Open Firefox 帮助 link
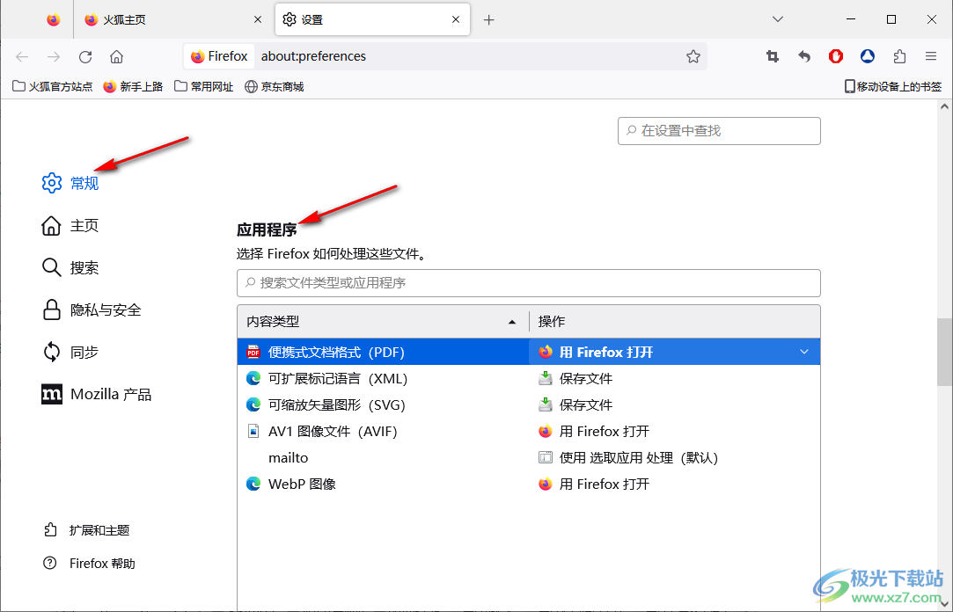This screenshot has width=953, height=612. 90,564
